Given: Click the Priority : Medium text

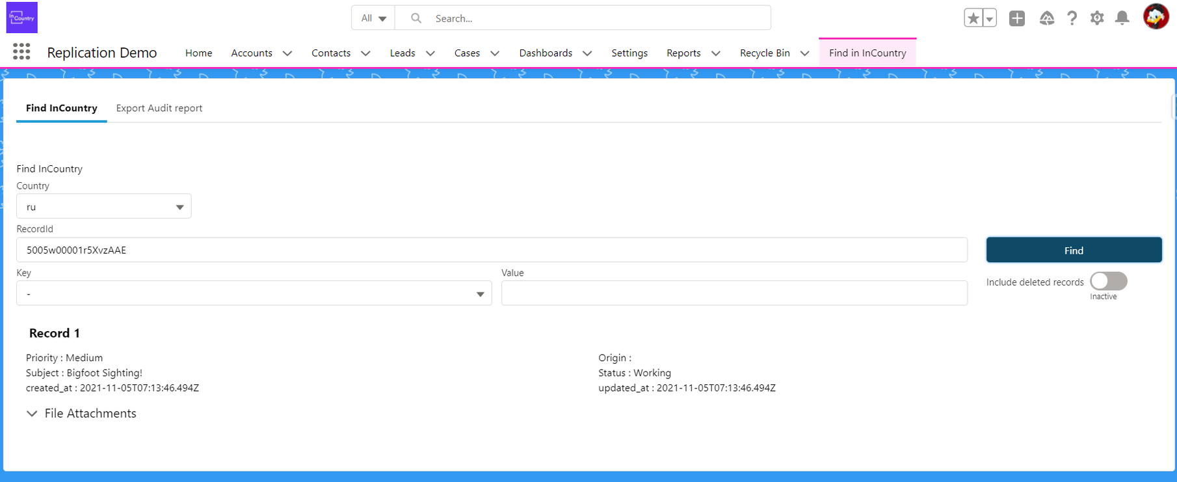Looking at the screenshot, I should [64, 358].
